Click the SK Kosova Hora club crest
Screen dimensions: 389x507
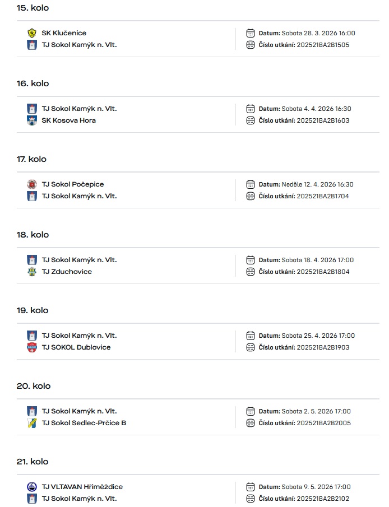tap(32, 120)
